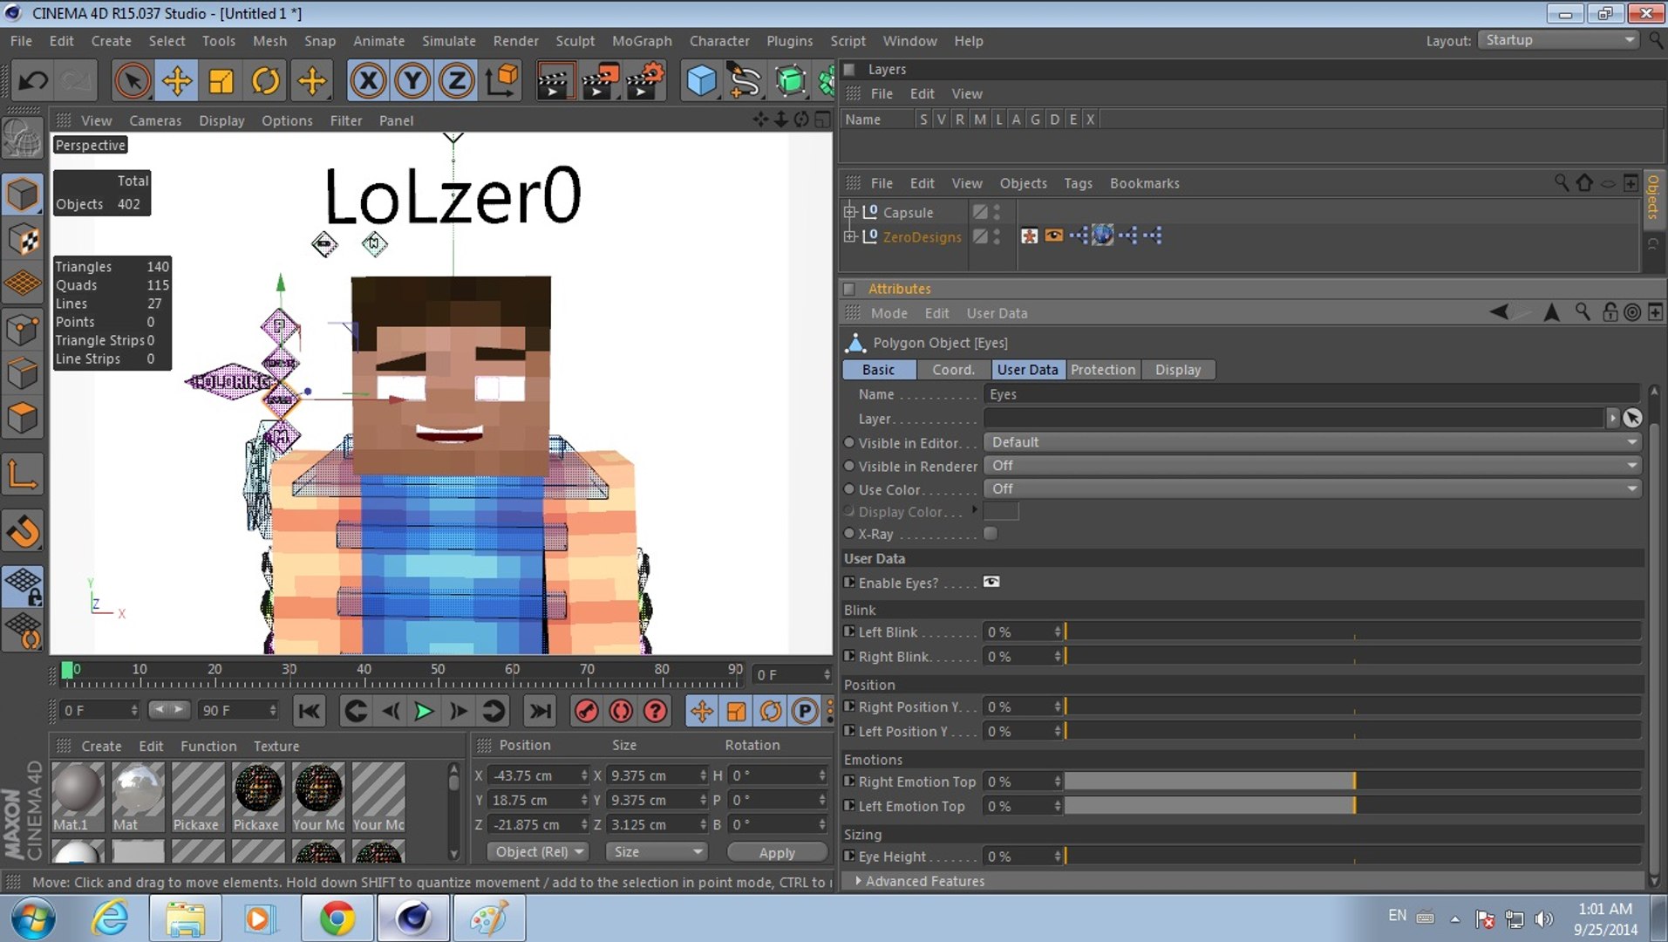The image size is (1668, 942).
Task: Open Render to Picture Viewer
Action: [x=600, y=81]
